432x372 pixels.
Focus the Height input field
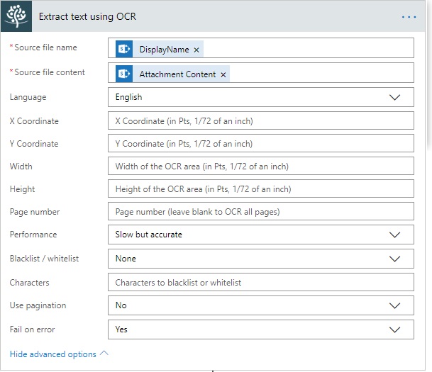pos(260,189)
